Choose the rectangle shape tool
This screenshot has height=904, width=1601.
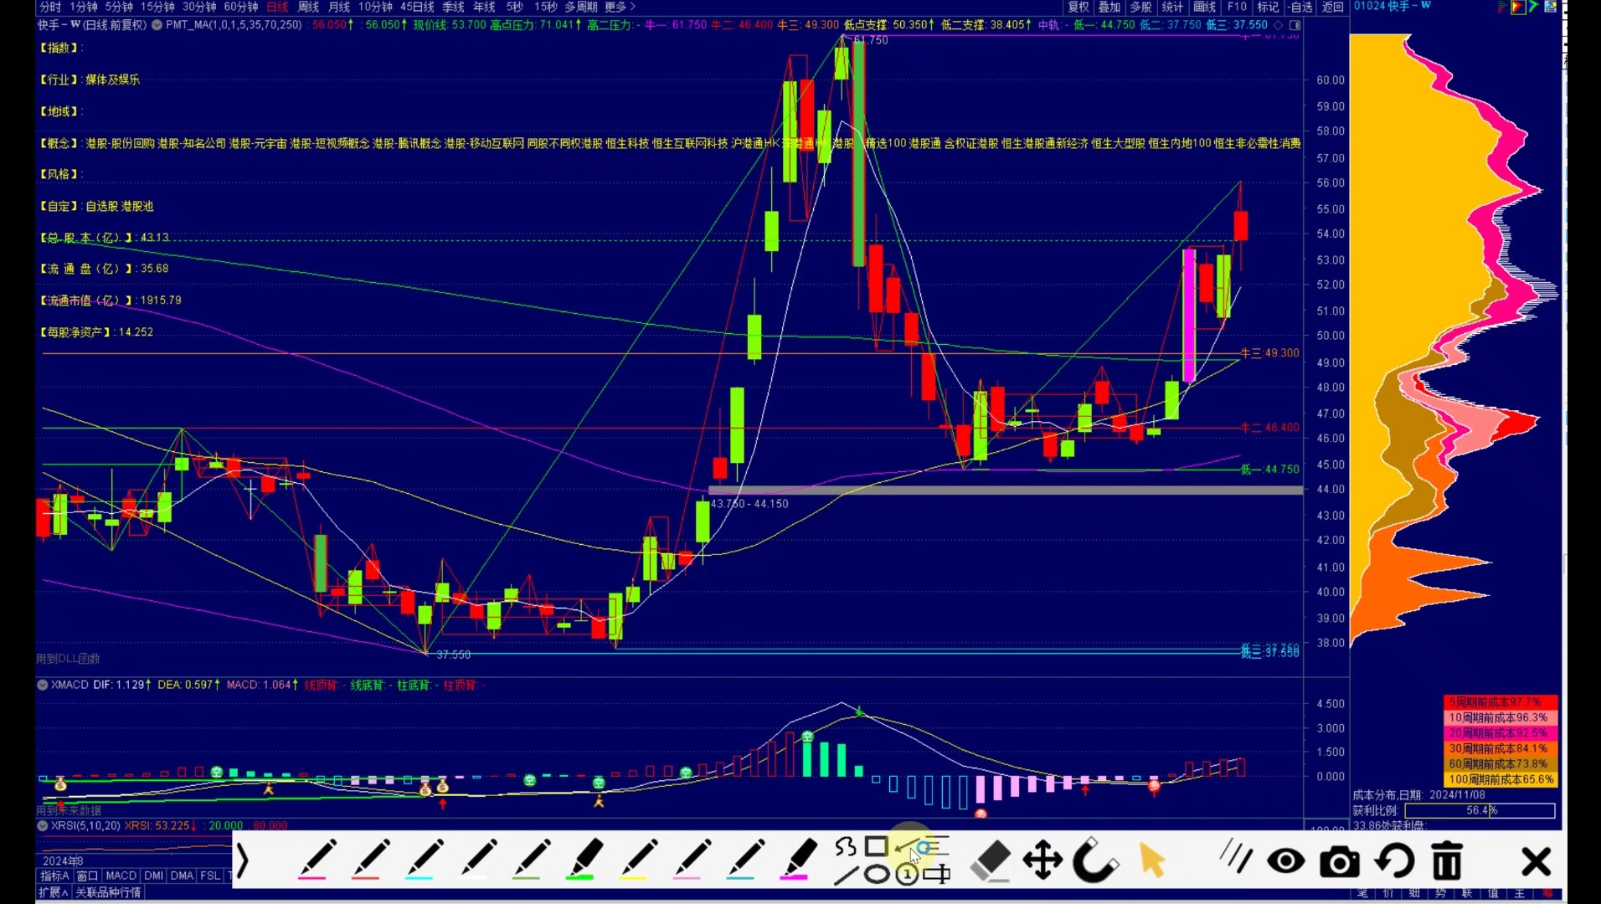coord(876,847)
